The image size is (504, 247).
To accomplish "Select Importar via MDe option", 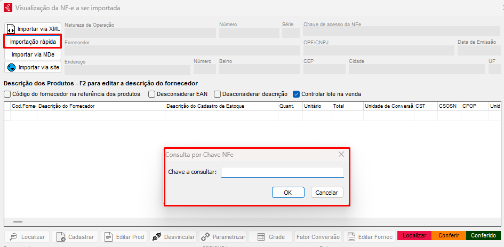I will 33,54.
